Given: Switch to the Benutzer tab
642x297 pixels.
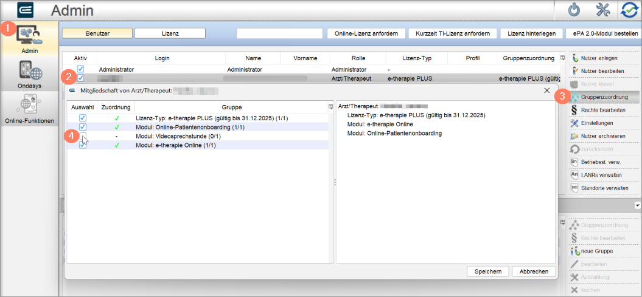Looking at the screenshot, I should [97, 33].
